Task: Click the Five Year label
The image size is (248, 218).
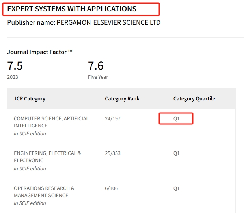Action: coord(98,77)
